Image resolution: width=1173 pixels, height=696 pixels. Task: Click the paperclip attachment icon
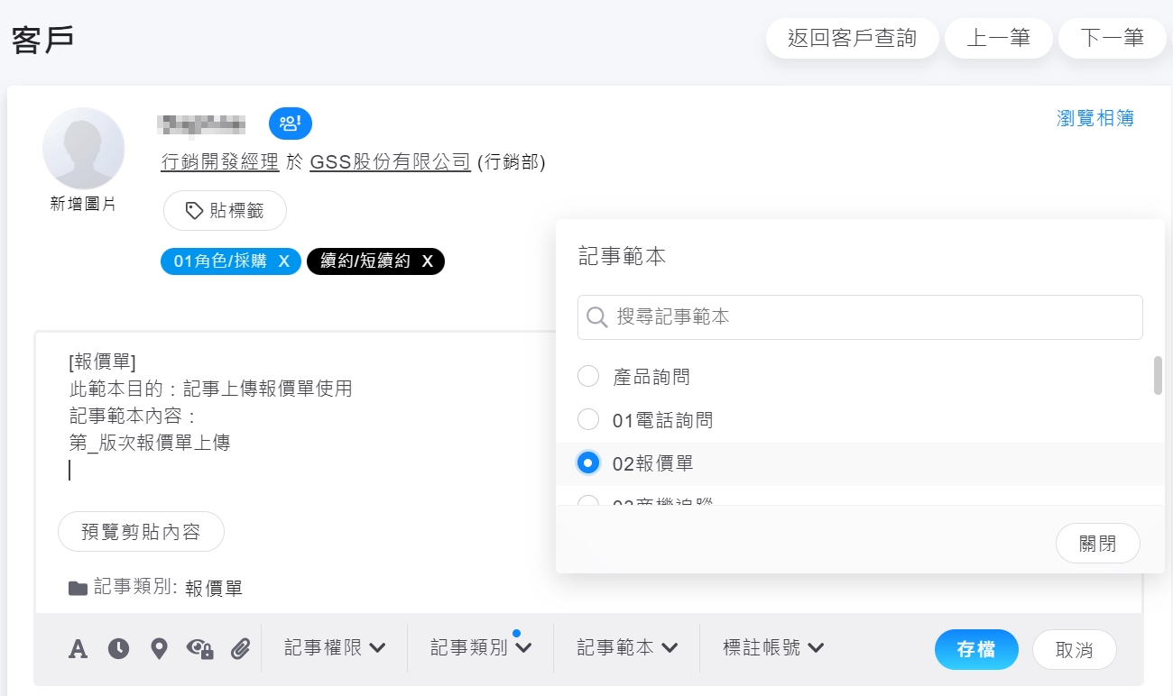pos(240,649)
